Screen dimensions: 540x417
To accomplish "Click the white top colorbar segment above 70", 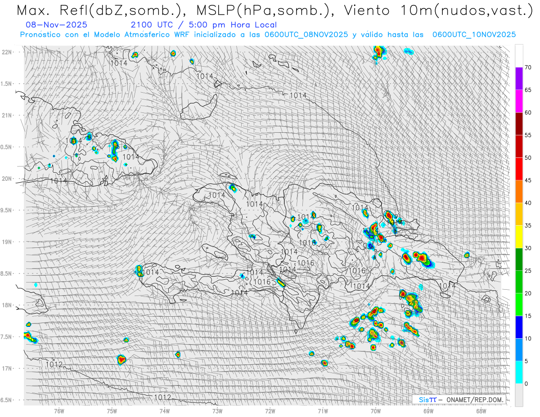I will click(x=519, y=56).
